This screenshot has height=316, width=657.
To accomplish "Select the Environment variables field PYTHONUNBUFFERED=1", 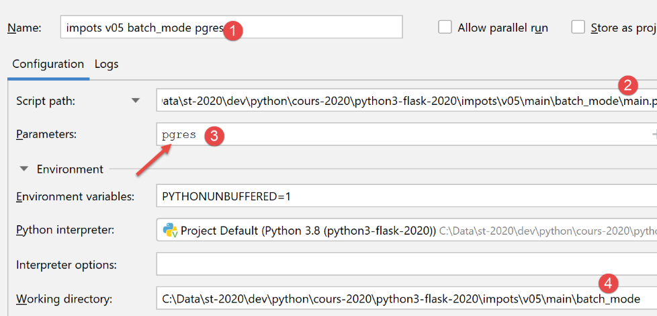I will click(403, 197).
